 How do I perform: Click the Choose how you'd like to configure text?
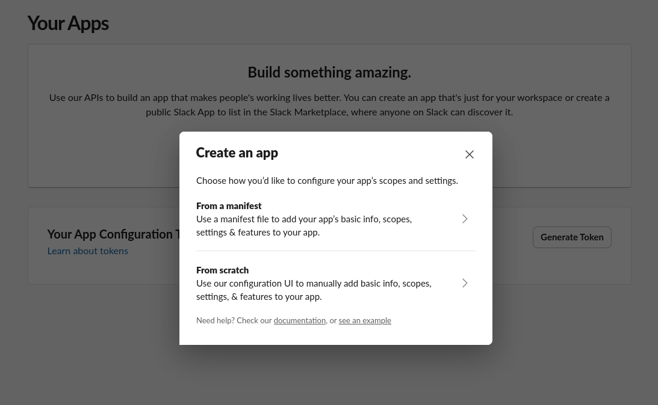click(327, 181)
